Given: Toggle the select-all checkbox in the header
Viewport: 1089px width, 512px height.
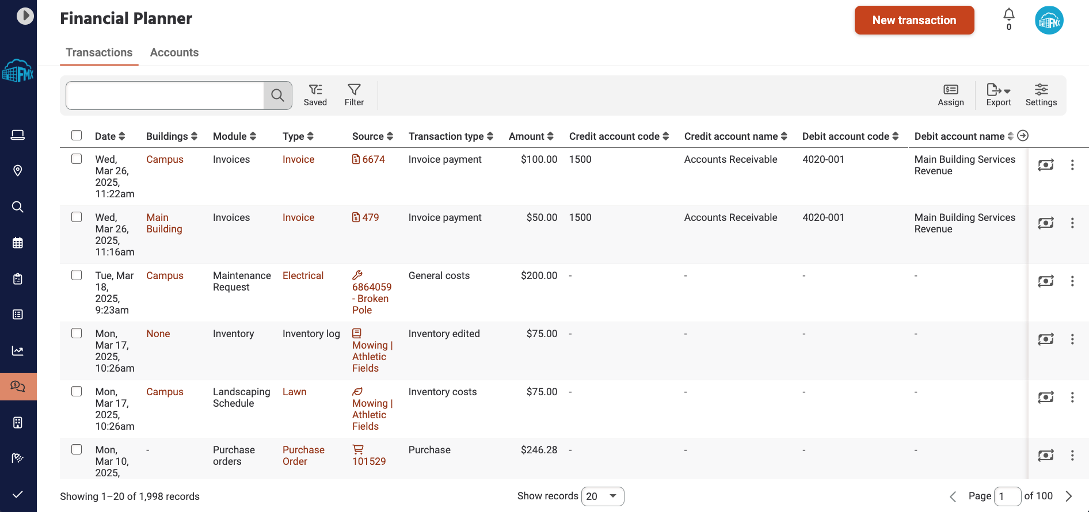Looking at the screenshot, I should (77, 135).
